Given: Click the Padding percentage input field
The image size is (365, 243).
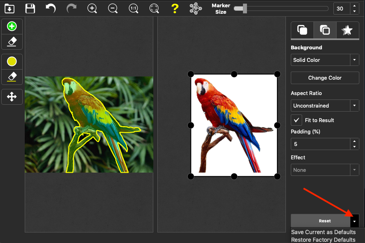Looking at the screenshot, I should [x=320, y=144].
